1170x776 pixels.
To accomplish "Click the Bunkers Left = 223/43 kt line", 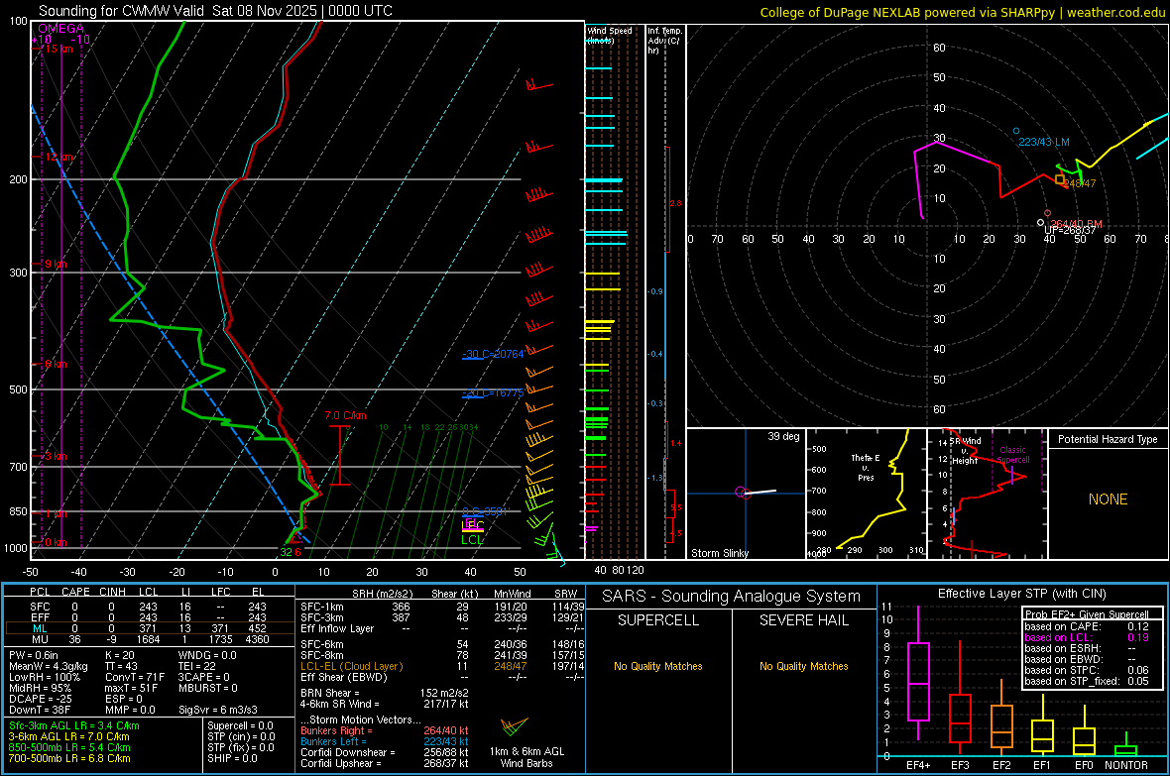I will point(385,741).
